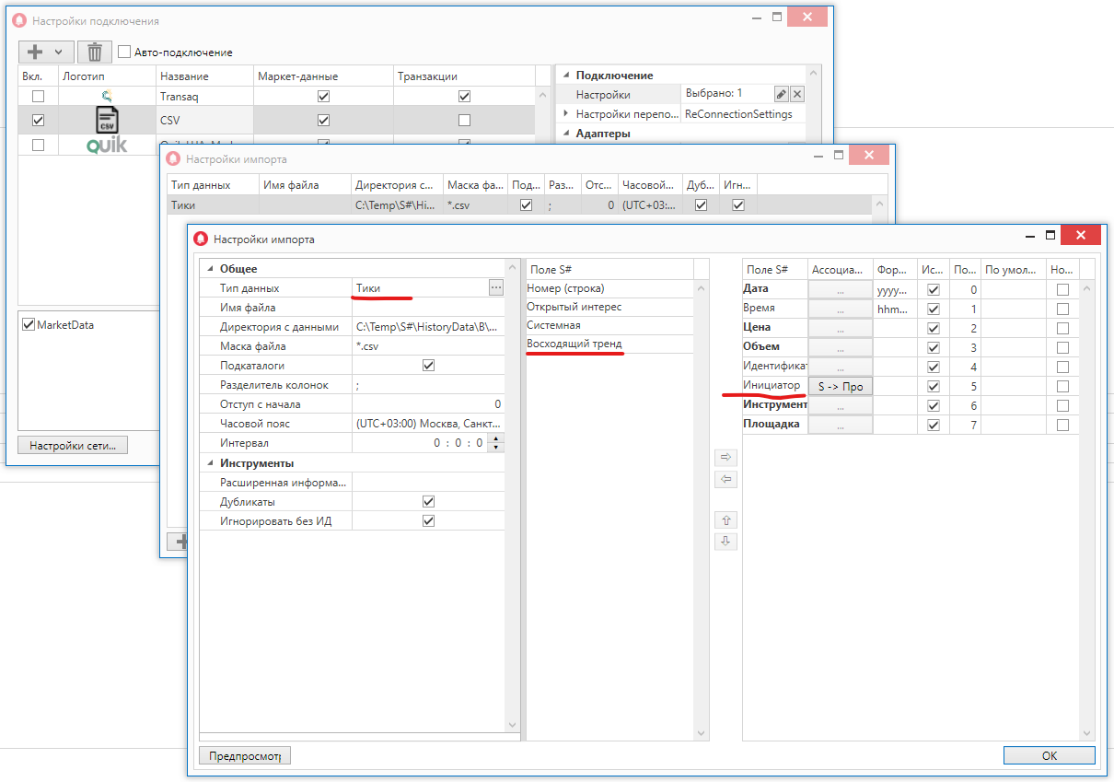Expand Настройки переподключения property
1114x782 pixels.
(565, 113)
